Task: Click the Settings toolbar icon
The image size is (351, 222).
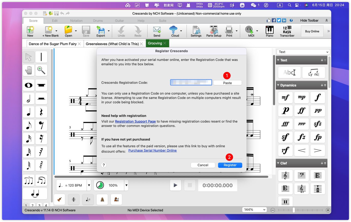Action: click(196, 31)
